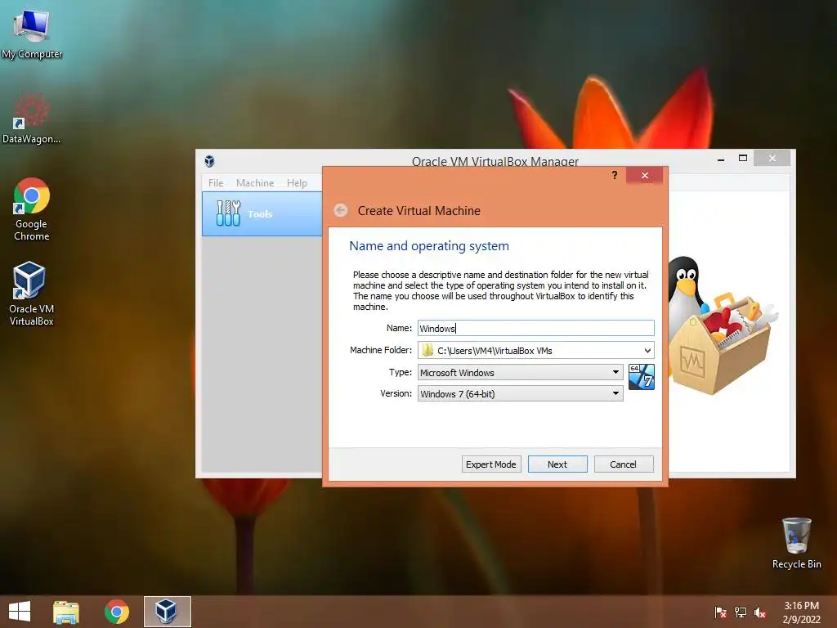
Task: Switch to Expert Mode
Action: pyautogui.click(x=490, y=464)
